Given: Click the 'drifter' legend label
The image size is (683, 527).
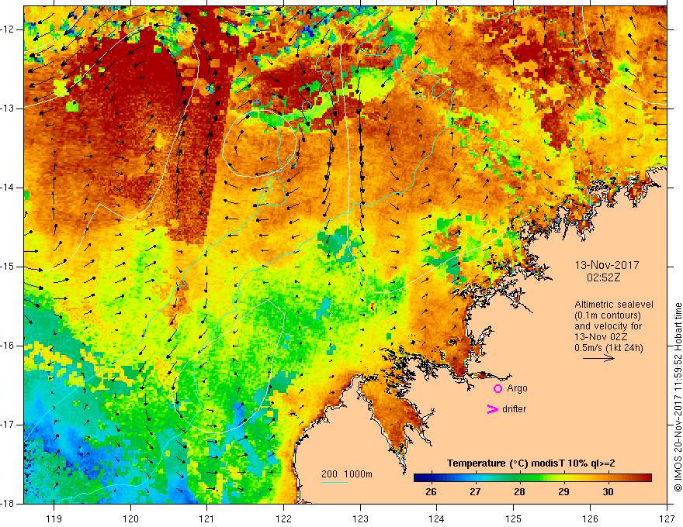Looking at the screenshot, I should coord(514,409).
